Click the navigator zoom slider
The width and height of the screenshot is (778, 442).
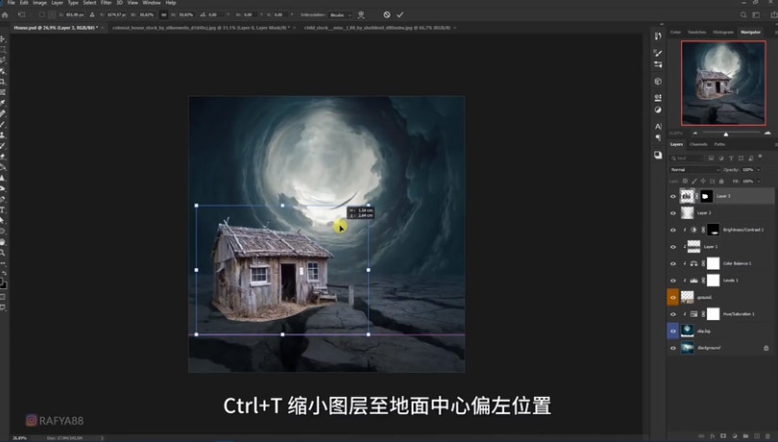pos(724,133)
